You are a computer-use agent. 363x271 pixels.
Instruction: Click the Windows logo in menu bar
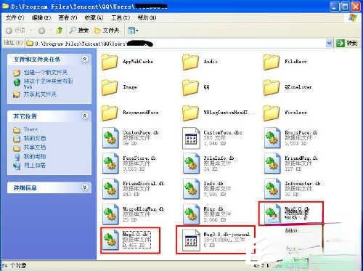(353, 17)
